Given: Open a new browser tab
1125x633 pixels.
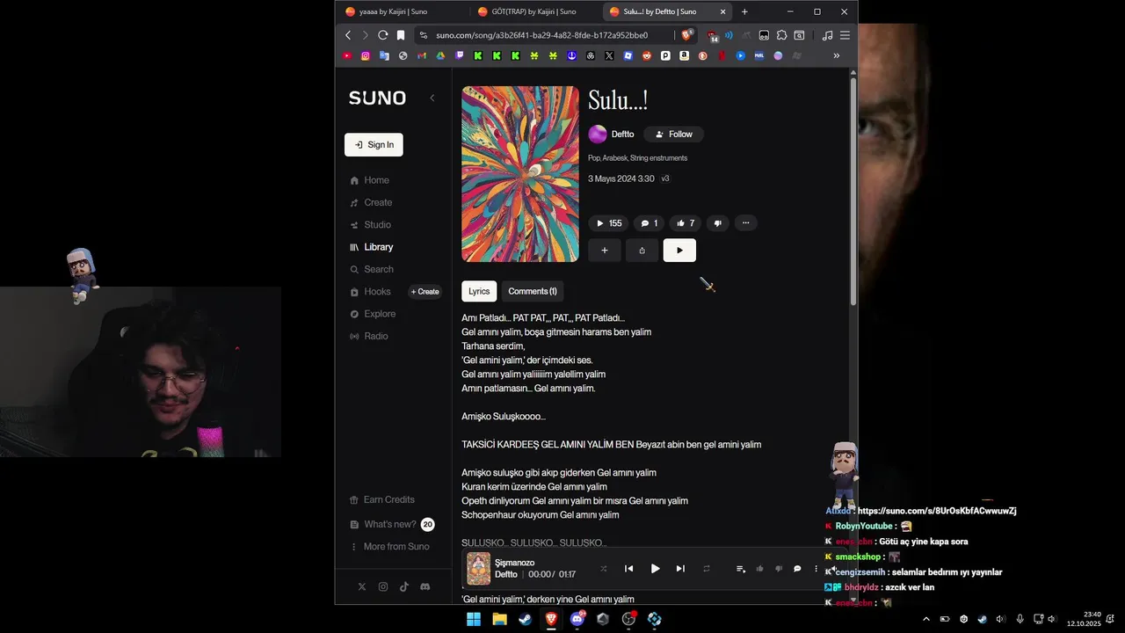Looking at the screenshot, I should 744,11.
